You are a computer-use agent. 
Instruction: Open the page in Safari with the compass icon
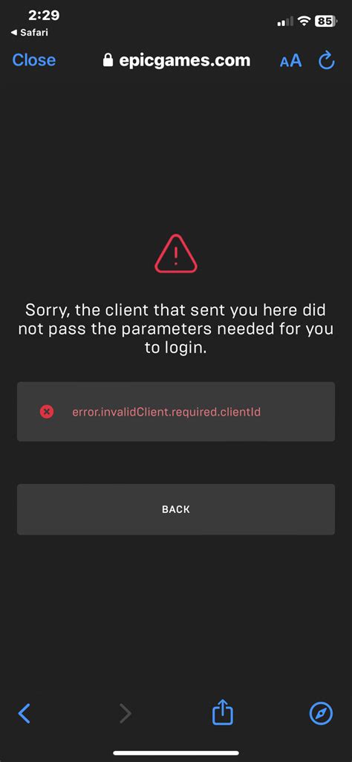321,714
